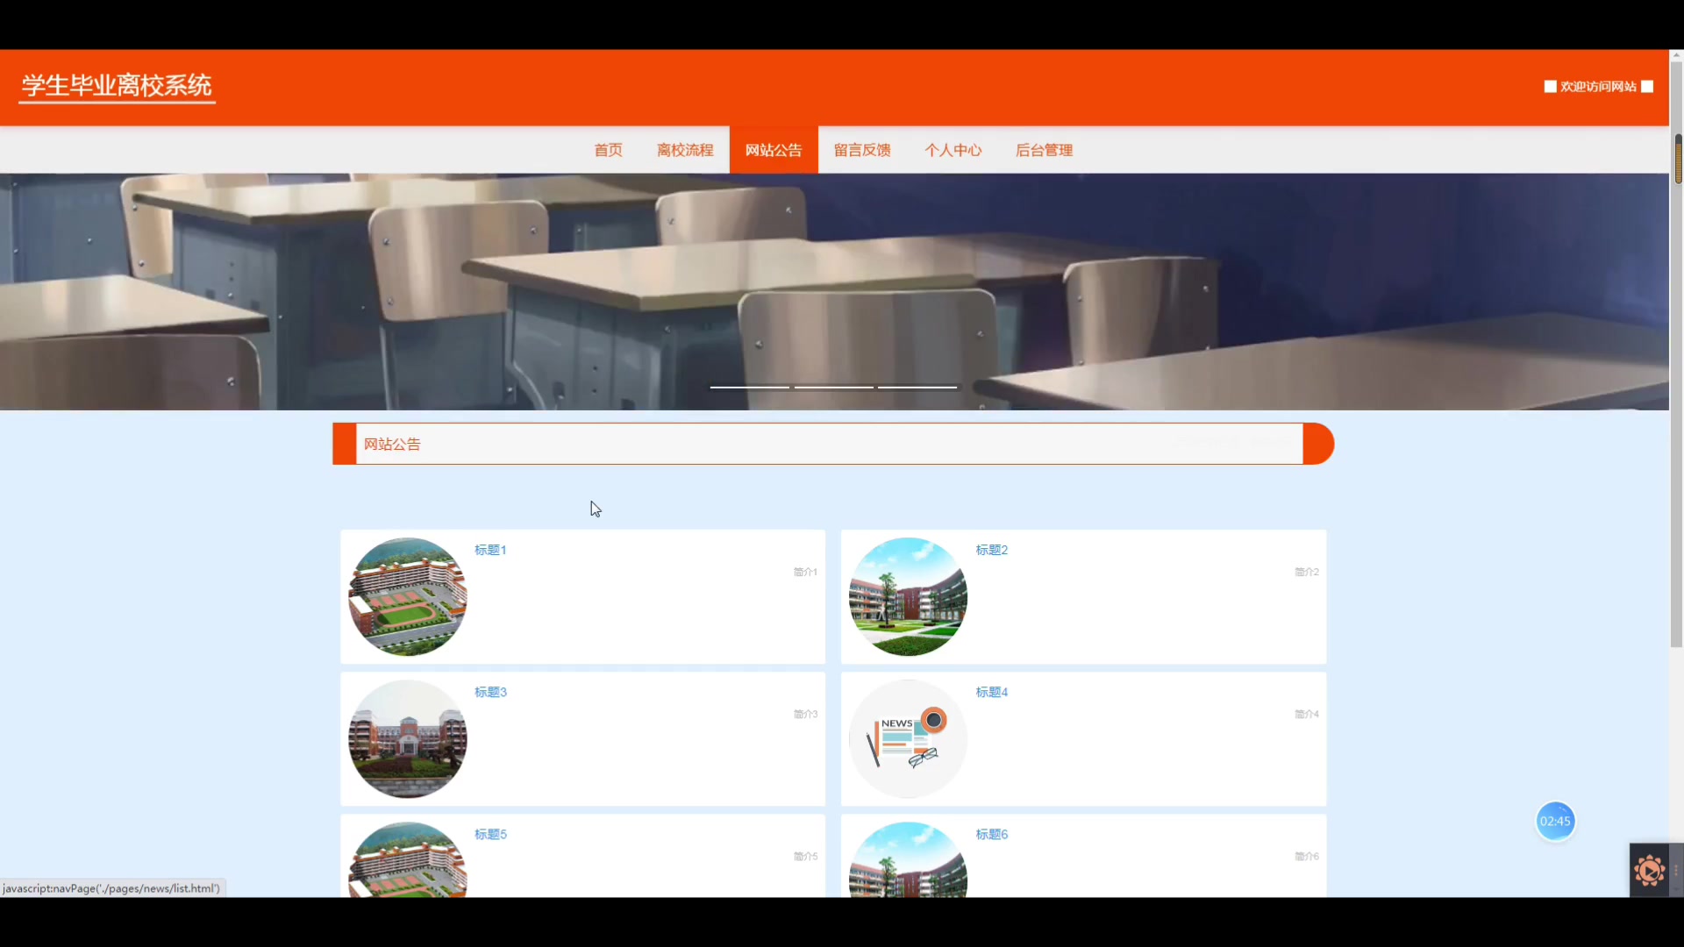The image size is (1684, 947).
Task: Click the 标题2 green campus thumbnail
Action: click(908, 597)
